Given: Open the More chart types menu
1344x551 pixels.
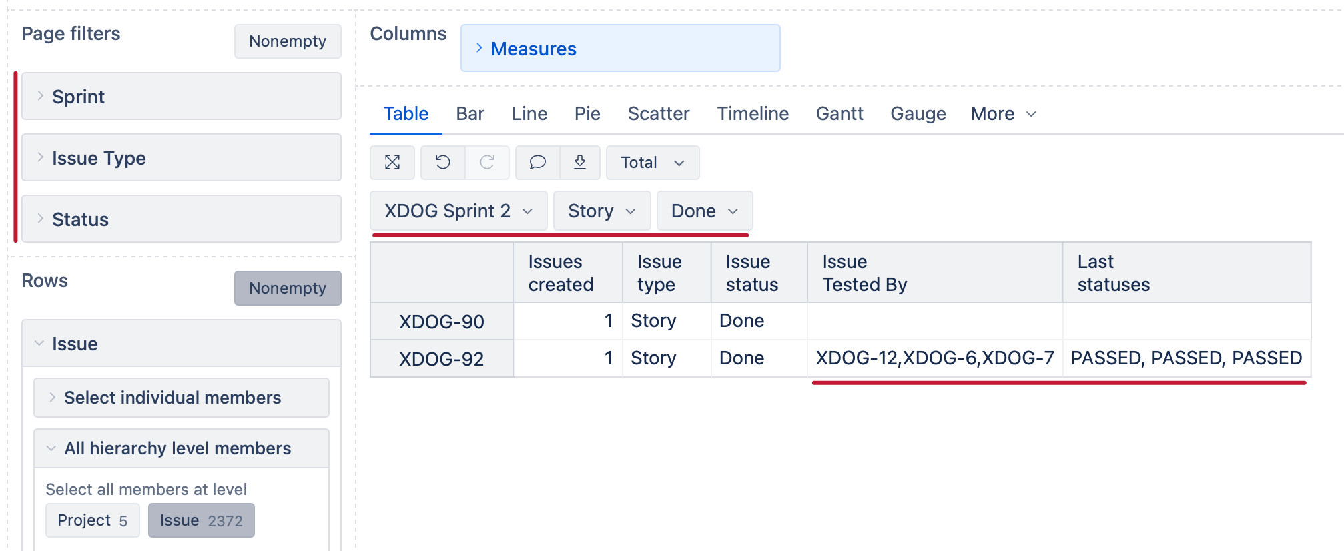Looking at the screenshot, I should pyautogui.click(x=1003, y=114).
